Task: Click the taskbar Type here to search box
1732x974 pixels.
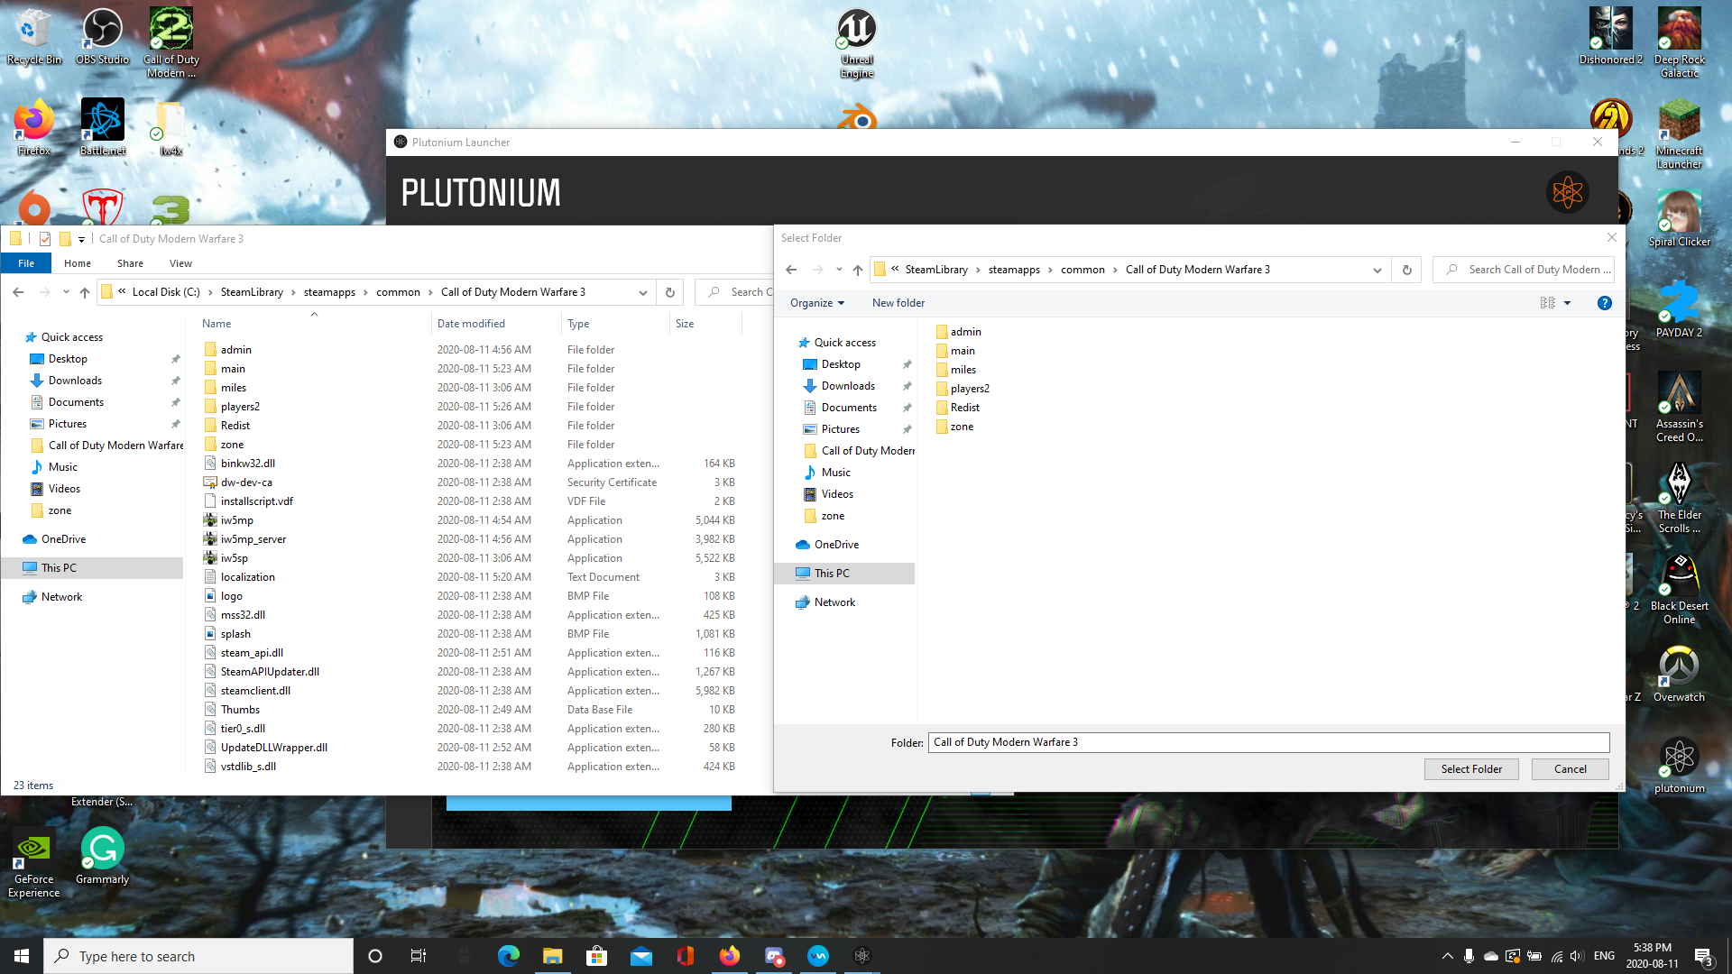Action: (198, 956)
